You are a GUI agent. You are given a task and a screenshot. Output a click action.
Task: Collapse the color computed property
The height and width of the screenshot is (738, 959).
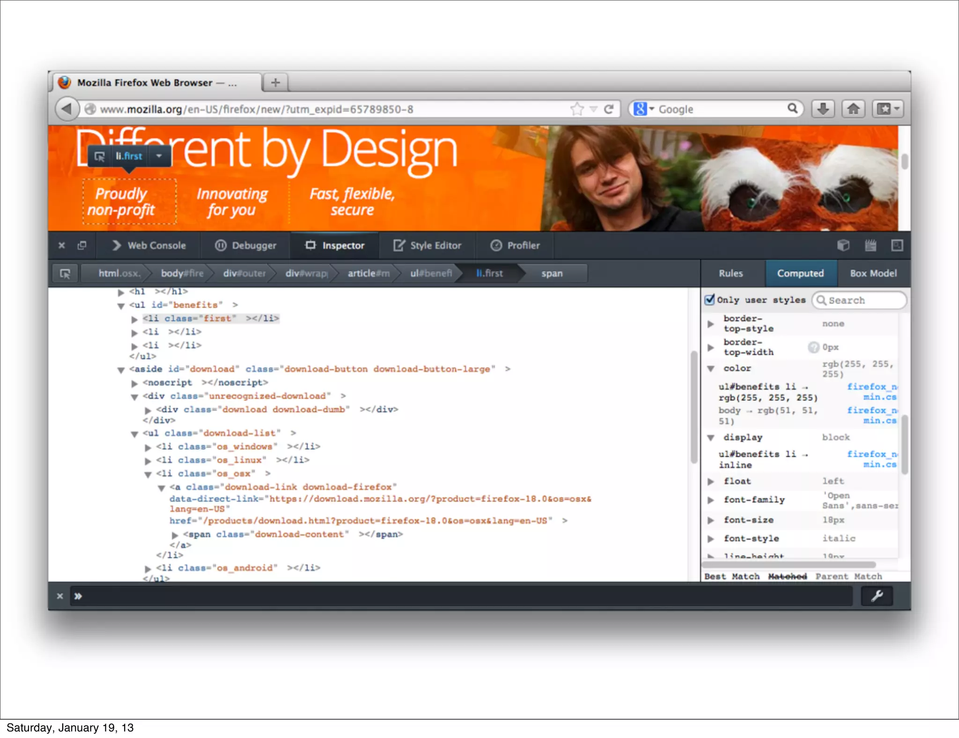[x=711, y=369]
